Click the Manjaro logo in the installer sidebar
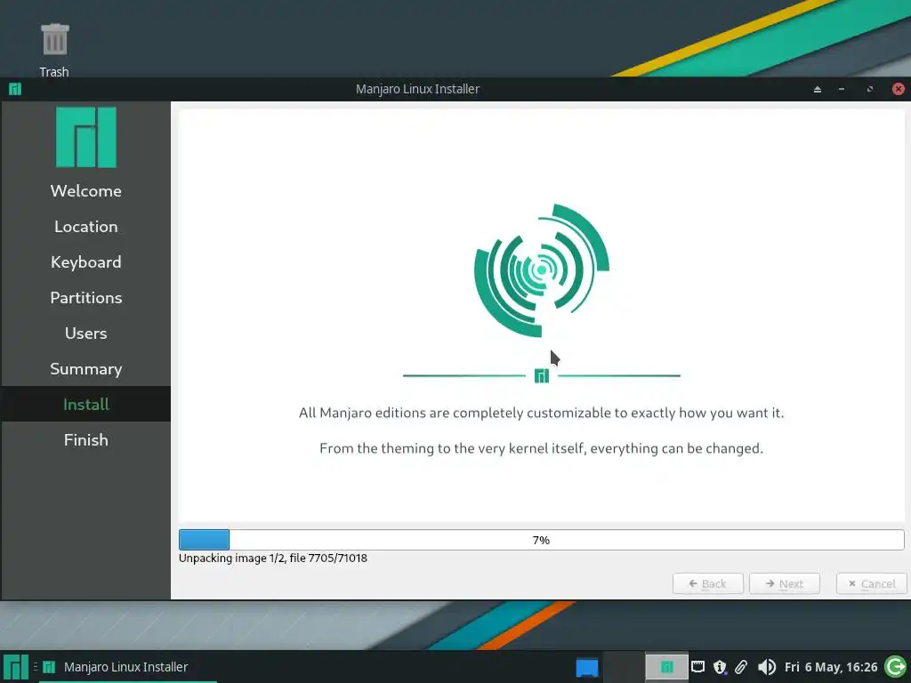 coord(86,137)
